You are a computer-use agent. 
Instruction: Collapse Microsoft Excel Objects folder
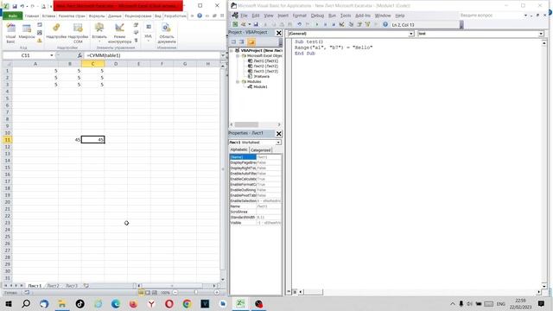tap(238, 55)
